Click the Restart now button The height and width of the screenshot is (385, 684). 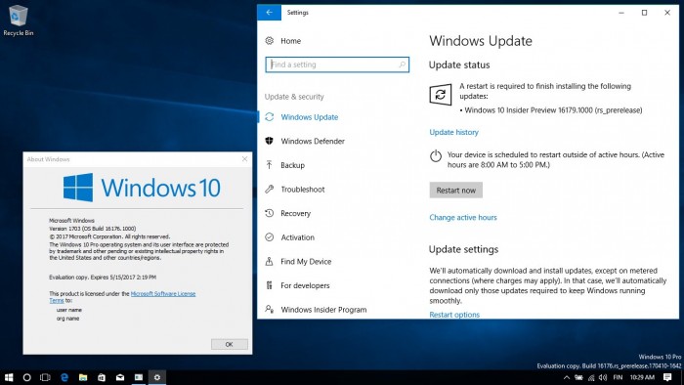[x=456, y=191]
